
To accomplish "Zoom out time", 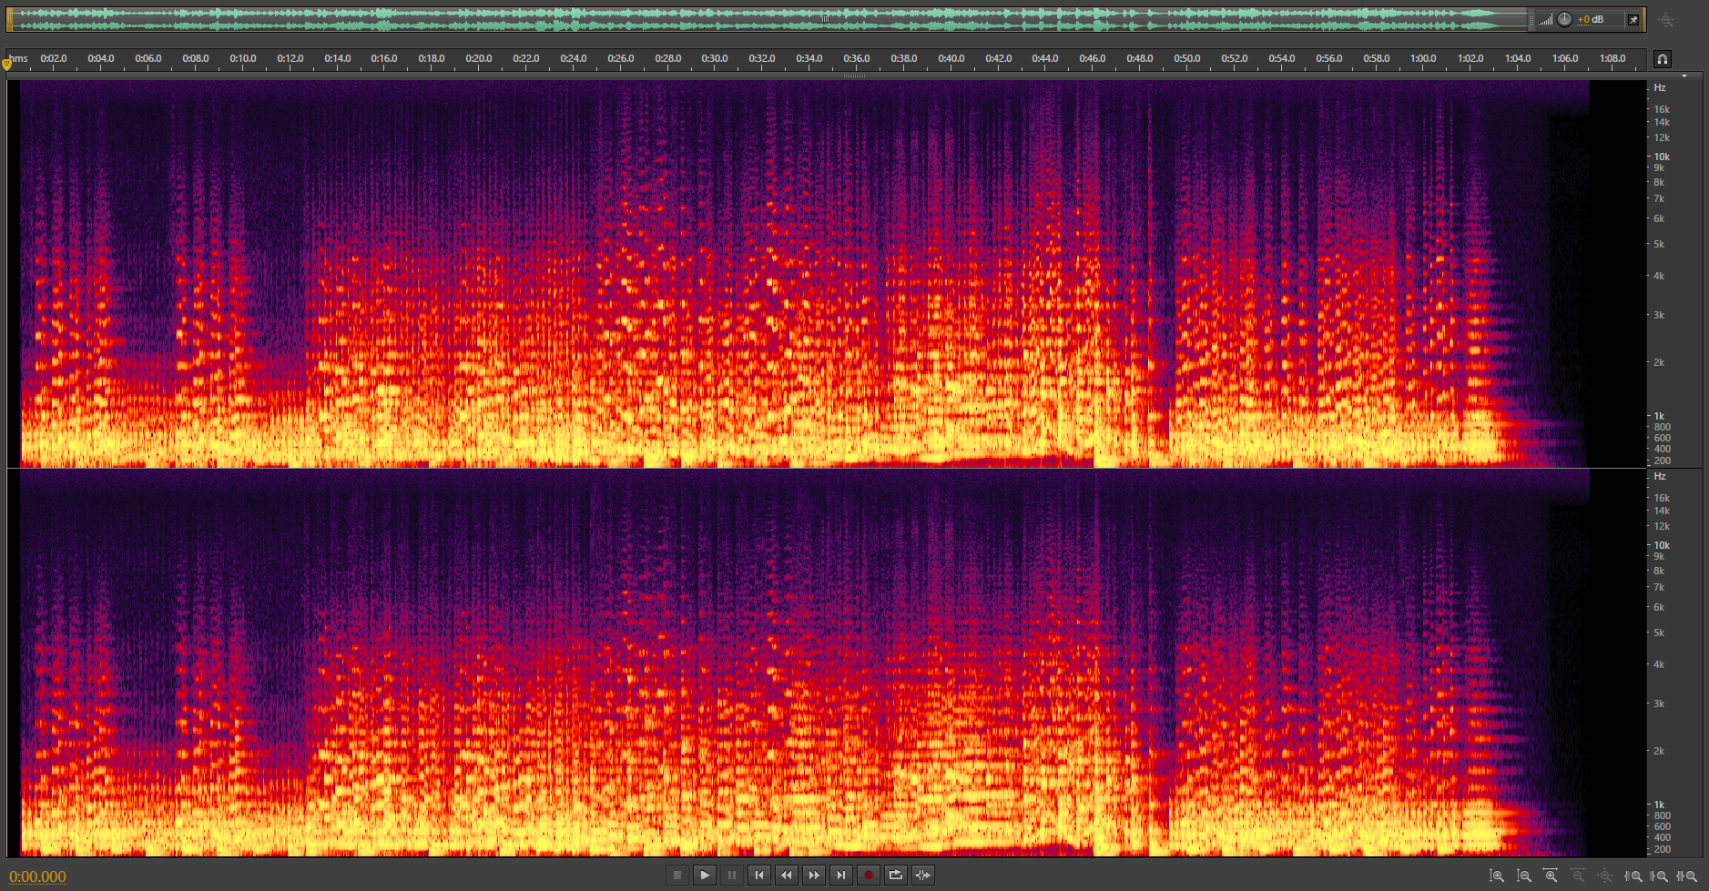I will click(1578, 876).
